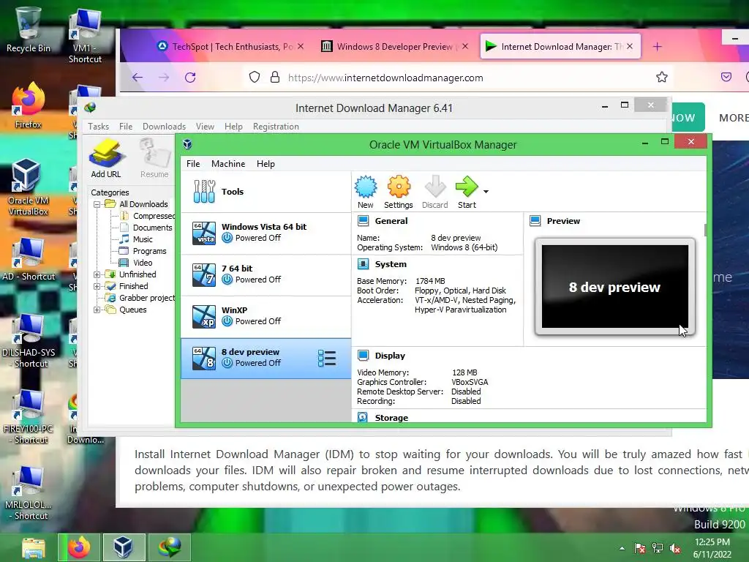This screenshot has height=562, width=749.
Task: Bookmark page with star icon
Action: pos(661,77)
